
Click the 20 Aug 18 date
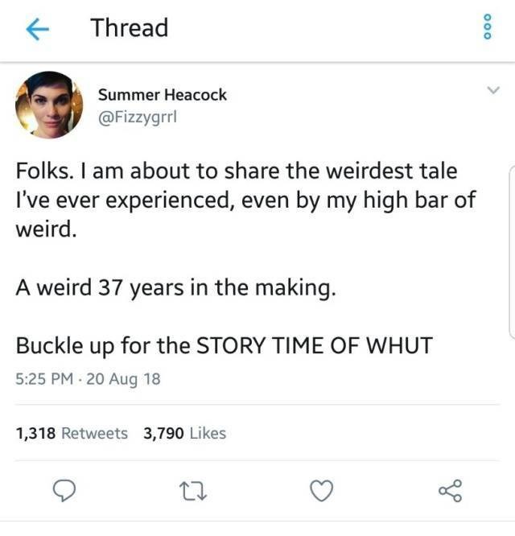tap(126, 379)
